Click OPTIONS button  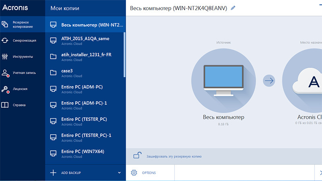(x=150, y=173)
